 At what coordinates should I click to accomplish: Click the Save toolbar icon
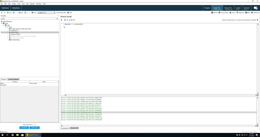tap(21, 13)
